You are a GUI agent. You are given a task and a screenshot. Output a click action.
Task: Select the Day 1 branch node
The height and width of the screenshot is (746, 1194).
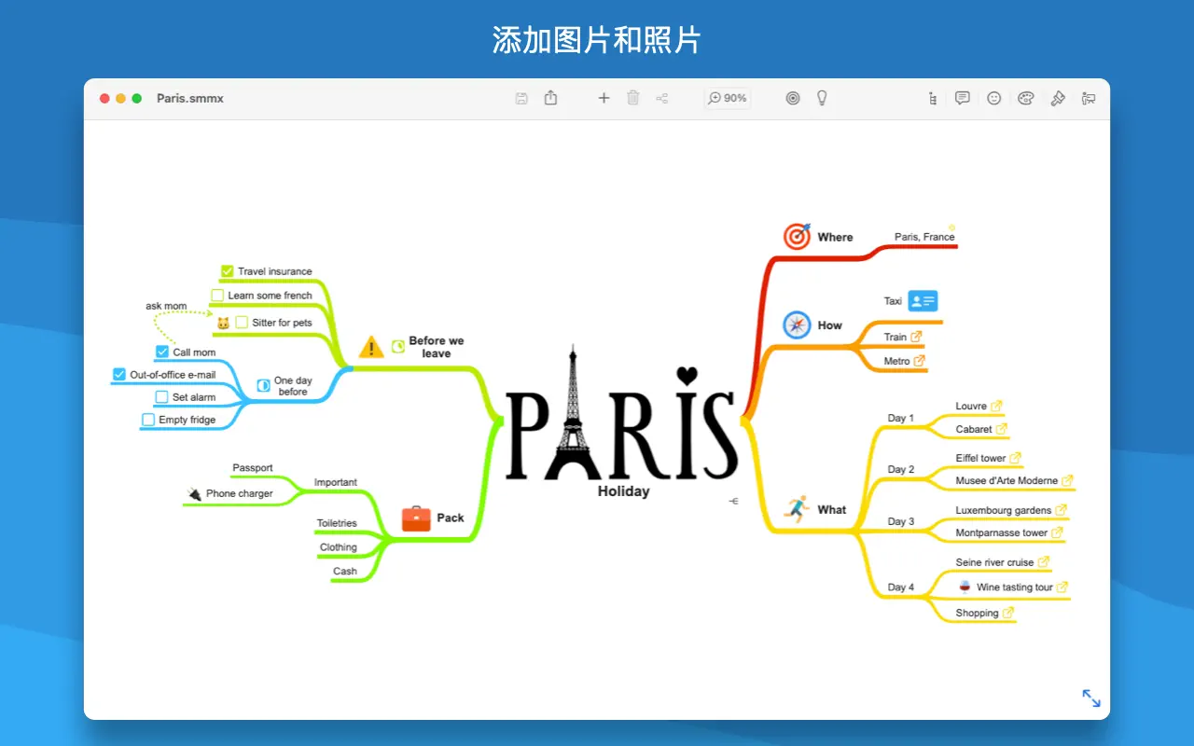click(x=900, y=418)
